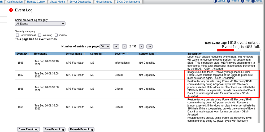Click the red event log fullness bar

pos(225,50)
